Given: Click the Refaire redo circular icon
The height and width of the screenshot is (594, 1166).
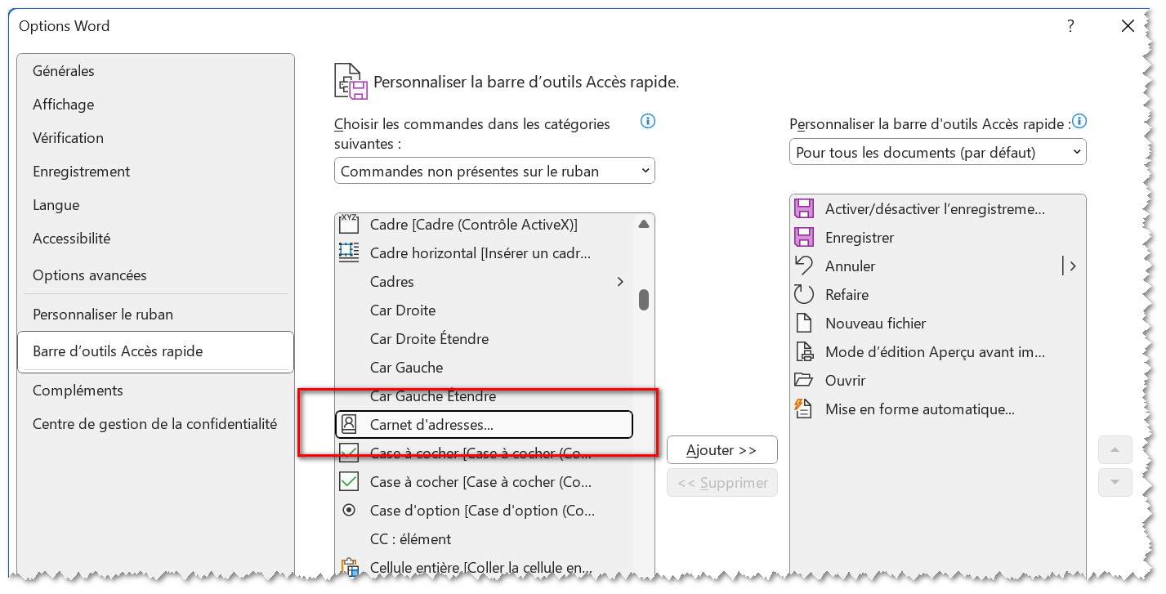Looking at the screenshot, I should 804,295.
